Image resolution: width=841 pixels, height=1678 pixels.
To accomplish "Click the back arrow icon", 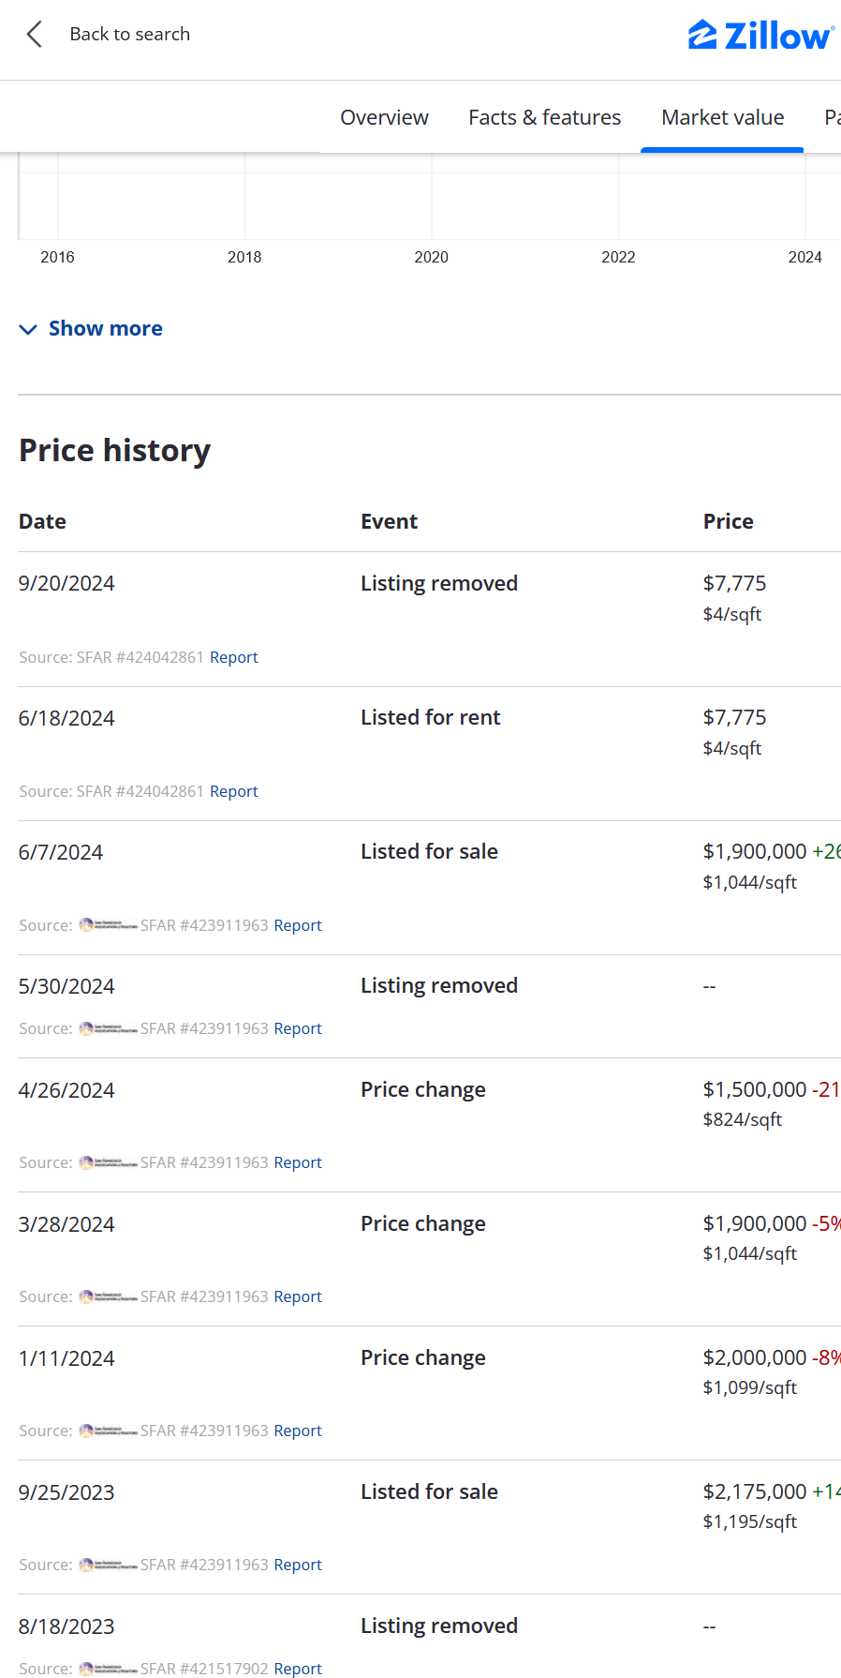I will coord(35,35).
